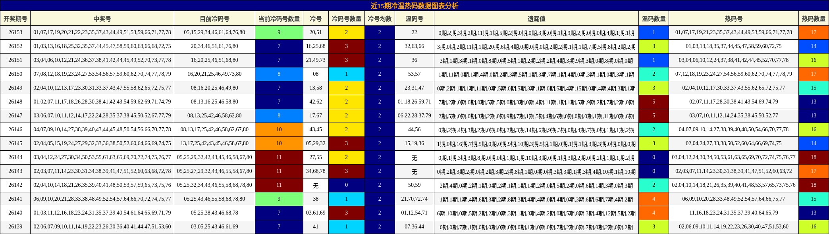The height and width of the screenshot is (234, 829).
Task: Click warm code cell 06,22,28,37,79
Action: (x=414, y=116)
